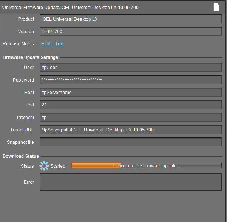Select the Host field with ftpServername

point(130,92)
